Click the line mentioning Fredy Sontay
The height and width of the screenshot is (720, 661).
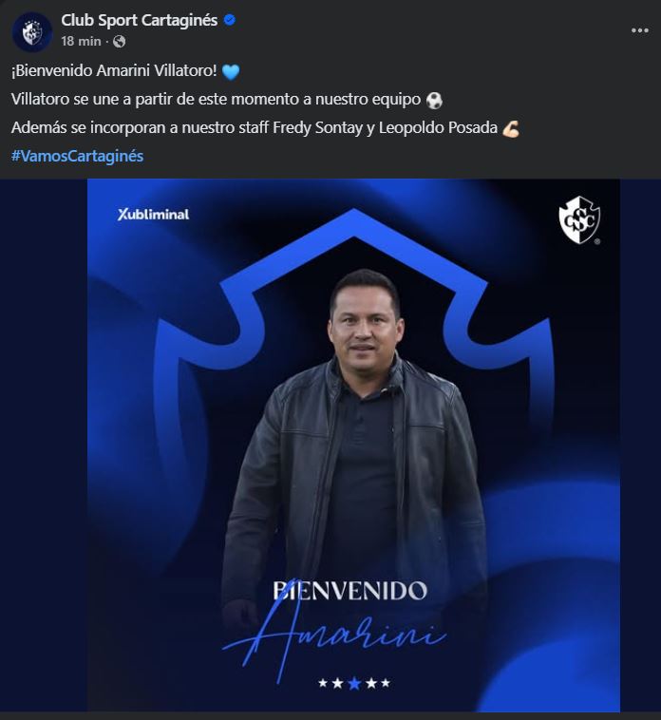pos(255,127)
